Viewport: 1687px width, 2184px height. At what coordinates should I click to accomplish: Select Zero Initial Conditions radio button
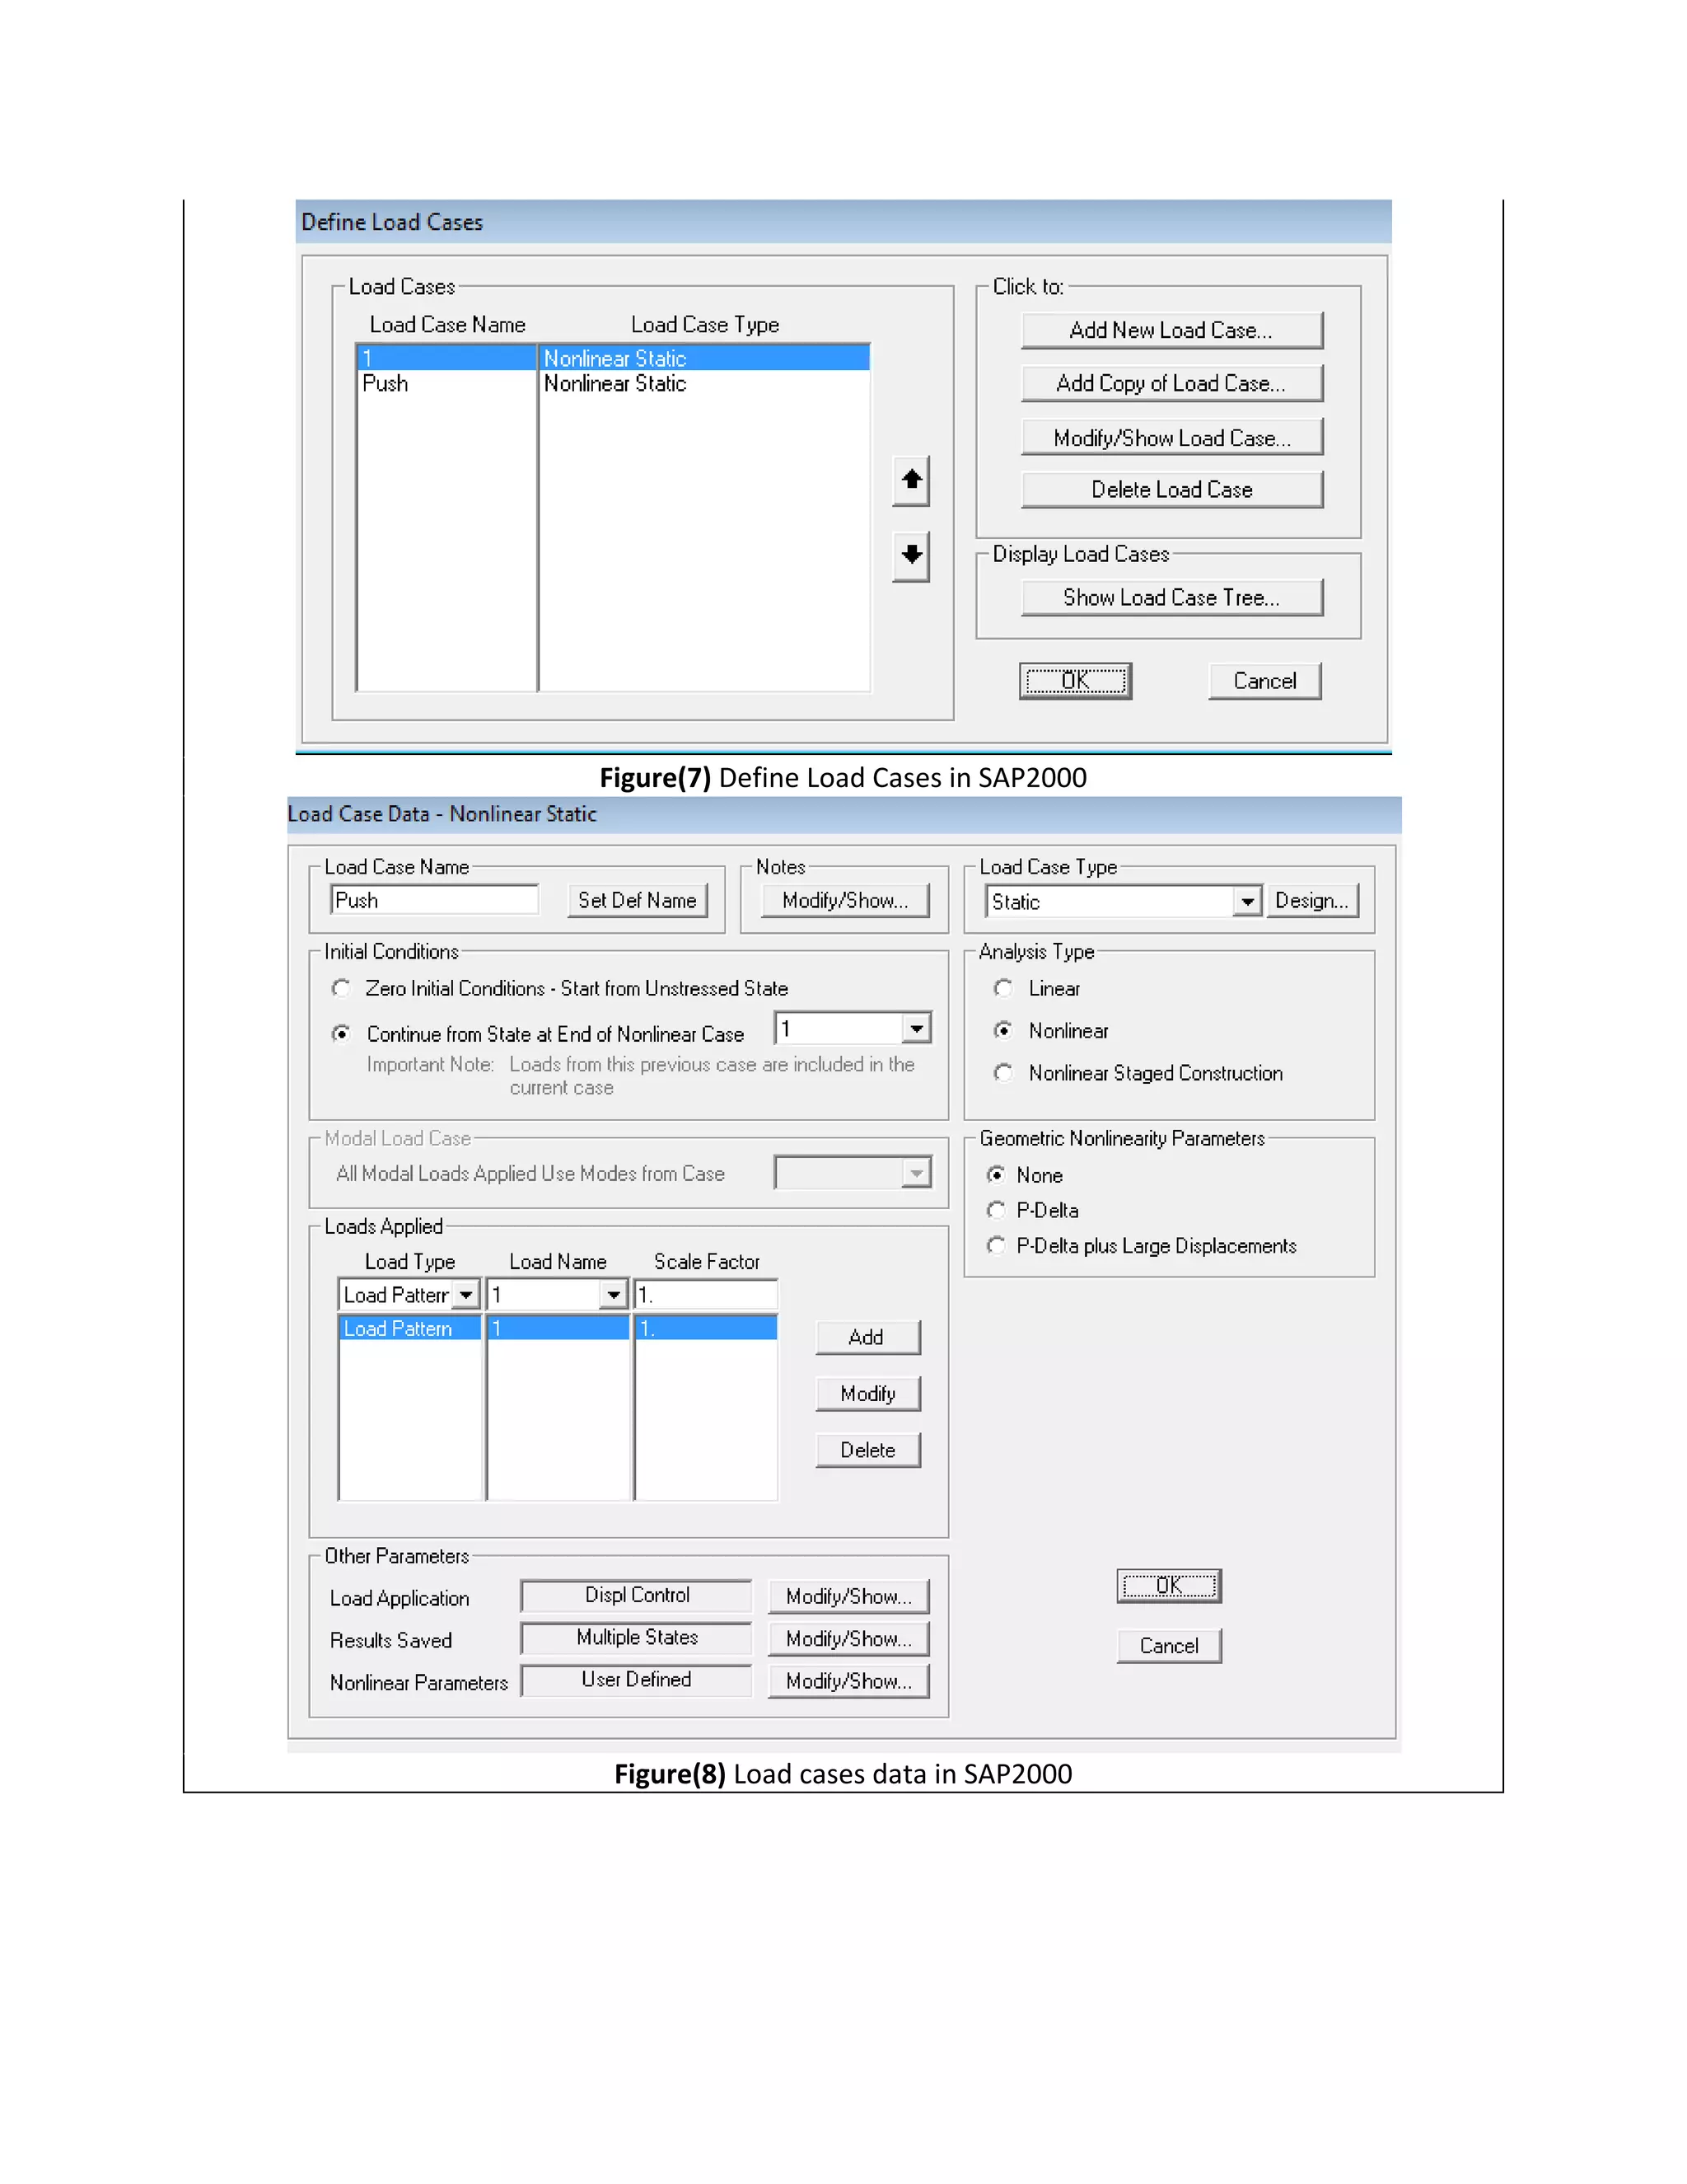(342, 988)
